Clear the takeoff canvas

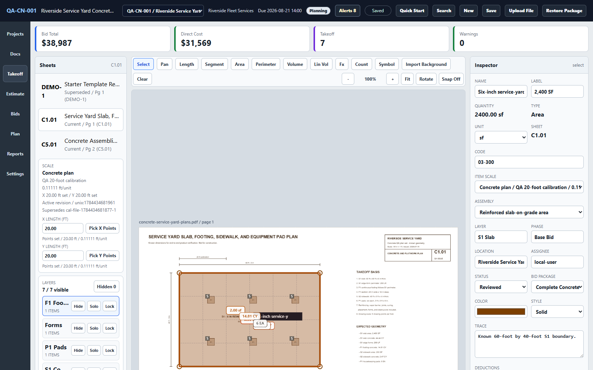pyautogui.click(x=142, y=79)
